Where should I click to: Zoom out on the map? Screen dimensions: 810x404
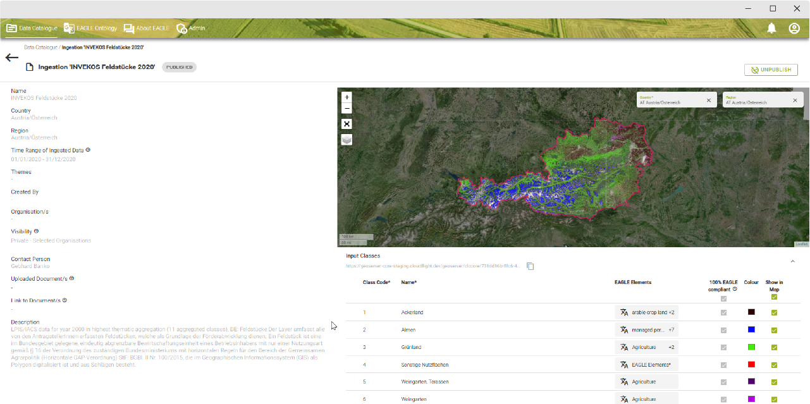347,109
